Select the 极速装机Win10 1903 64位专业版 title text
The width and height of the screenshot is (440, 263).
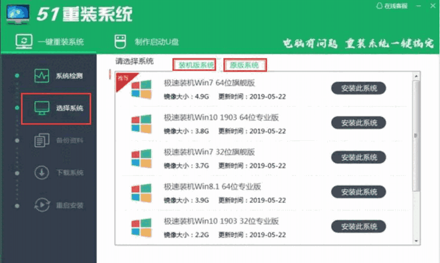click(x=221, y=117)
